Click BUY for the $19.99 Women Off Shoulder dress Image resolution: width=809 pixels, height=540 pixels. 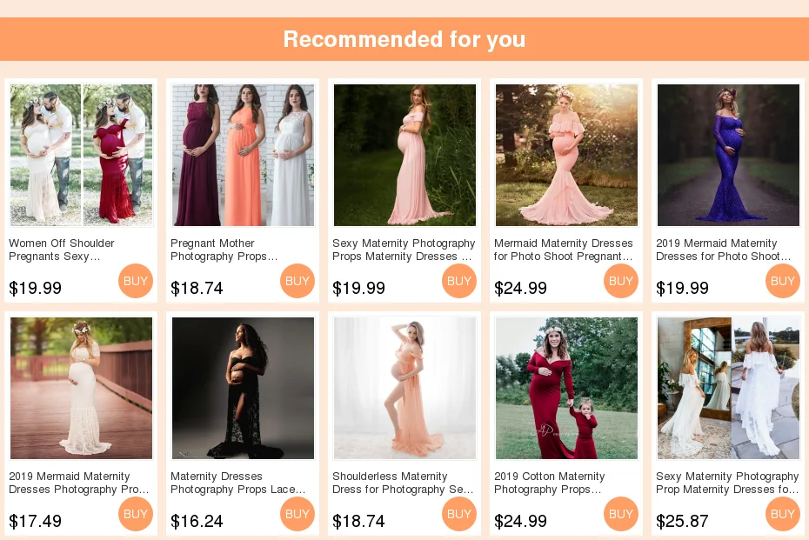[136, 281]
